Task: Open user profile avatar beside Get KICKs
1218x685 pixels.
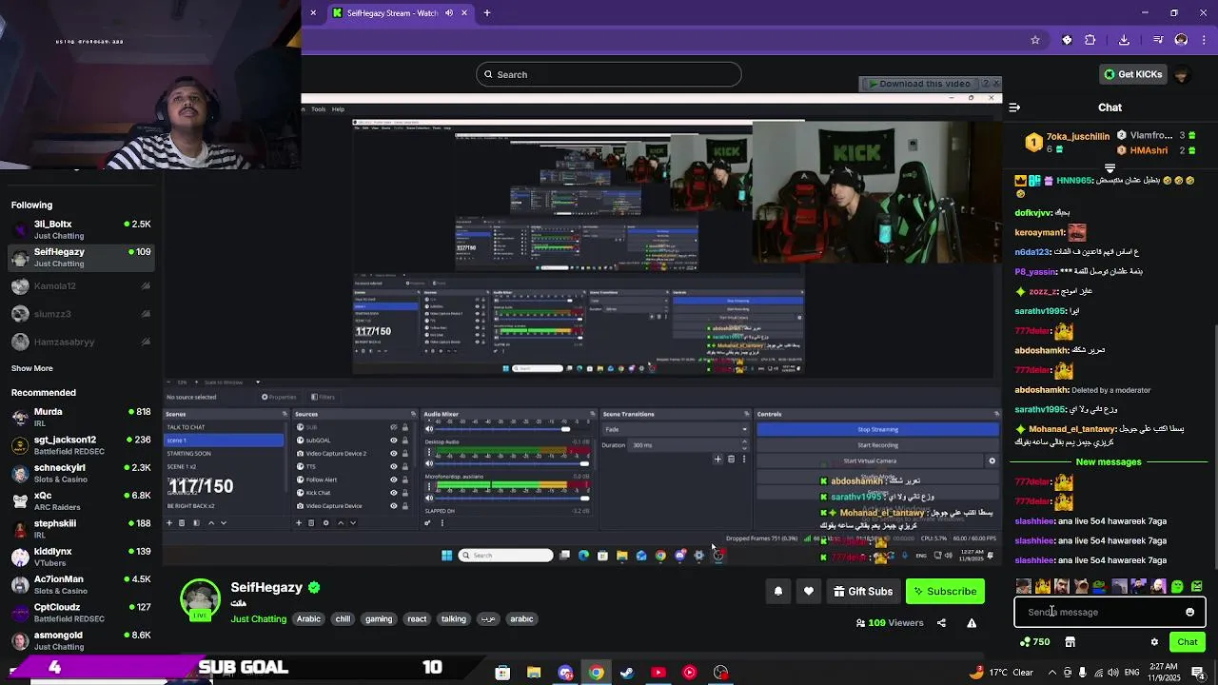Action: (1181, 74)
